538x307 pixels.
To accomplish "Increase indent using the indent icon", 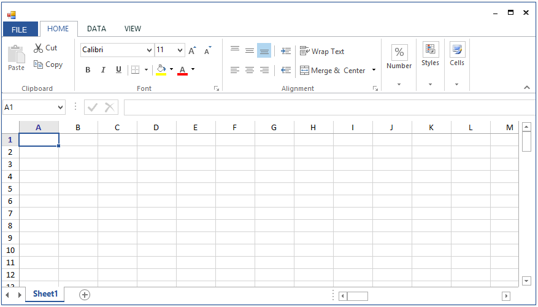I will point(286,51).
